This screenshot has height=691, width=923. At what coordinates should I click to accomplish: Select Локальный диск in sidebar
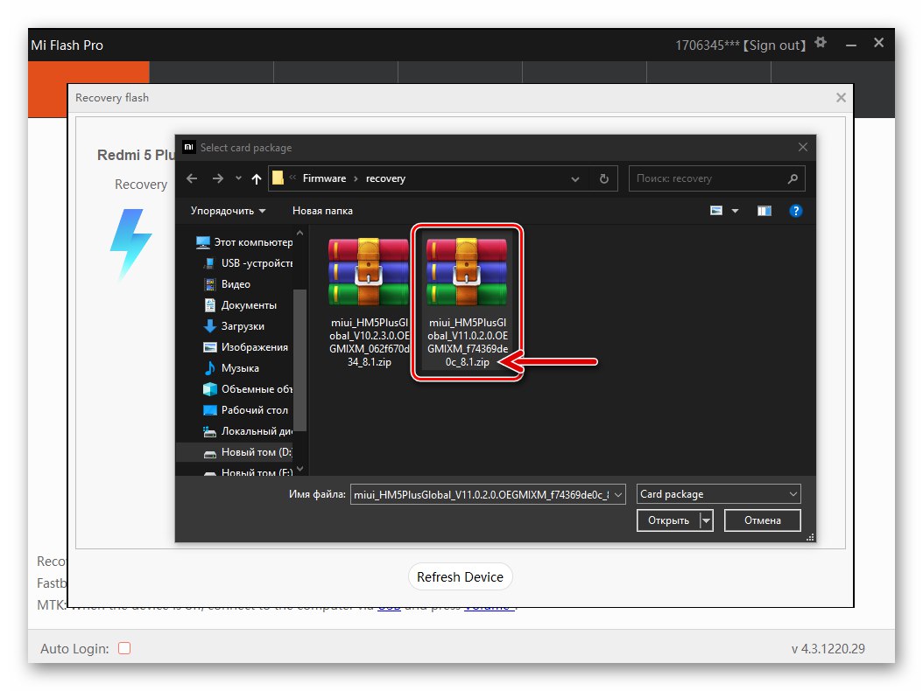pyautogui.click(x=247, y=431)
